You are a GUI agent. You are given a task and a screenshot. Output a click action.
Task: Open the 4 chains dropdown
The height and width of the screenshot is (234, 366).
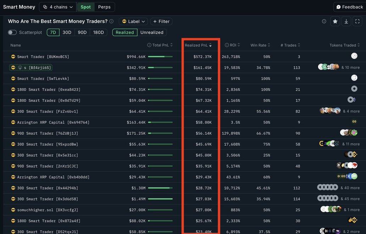point(58,7)
